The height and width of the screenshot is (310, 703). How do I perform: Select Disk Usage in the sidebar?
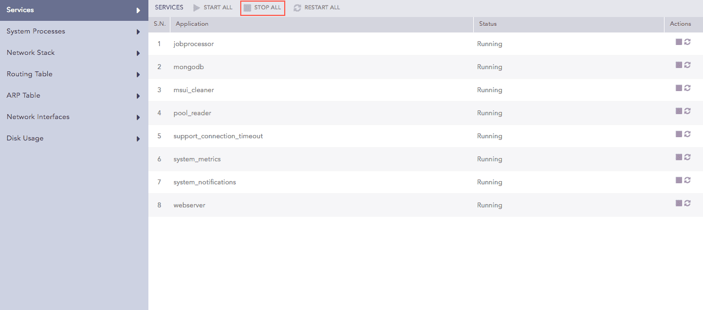[25, 138]
